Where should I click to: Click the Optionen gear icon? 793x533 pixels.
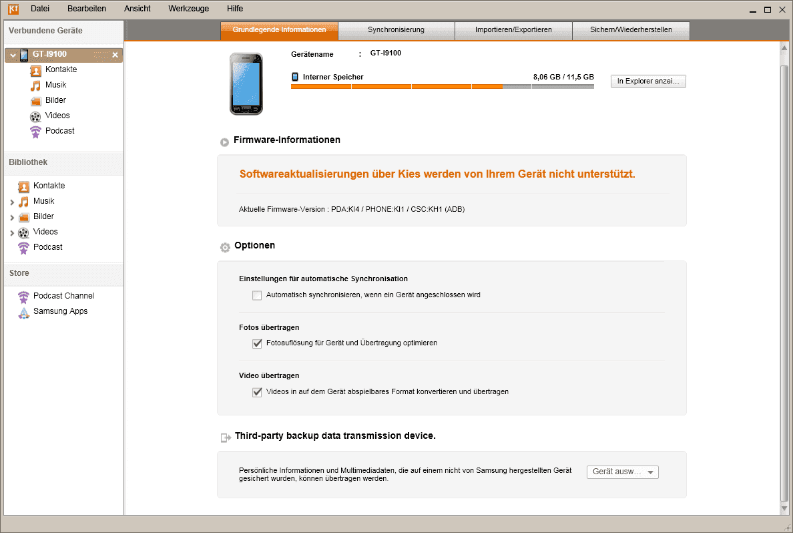(x=225, y=248)
